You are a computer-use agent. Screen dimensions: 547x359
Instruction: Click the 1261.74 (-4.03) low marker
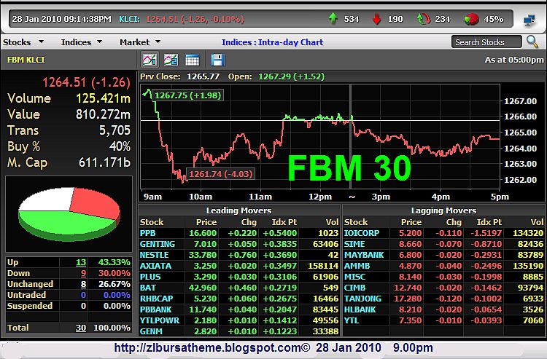tap(220, 174)
